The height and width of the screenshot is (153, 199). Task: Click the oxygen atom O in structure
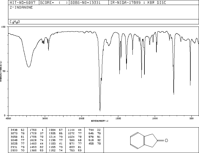pyautogui.click(x=166, y=140)
